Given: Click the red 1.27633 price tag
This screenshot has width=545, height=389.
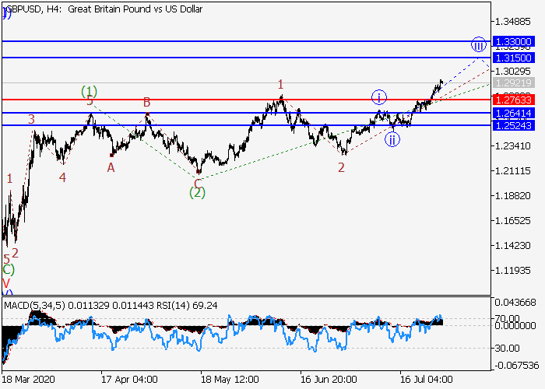Looking at the screenshot, I should (x=512, y=100).
